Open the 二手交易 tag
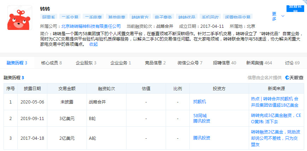This screenshot has width=307, height=151. (x=70, y=17)
